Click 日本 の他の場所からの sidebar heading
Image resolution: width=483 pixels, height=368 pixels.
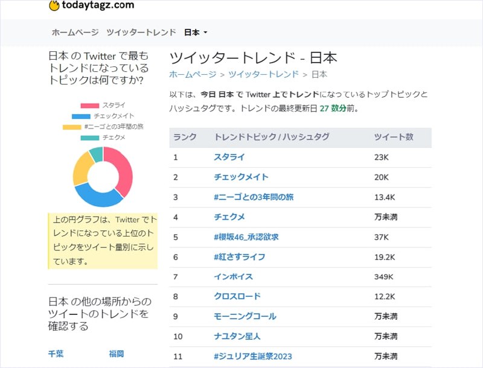[x=100, y=314]
